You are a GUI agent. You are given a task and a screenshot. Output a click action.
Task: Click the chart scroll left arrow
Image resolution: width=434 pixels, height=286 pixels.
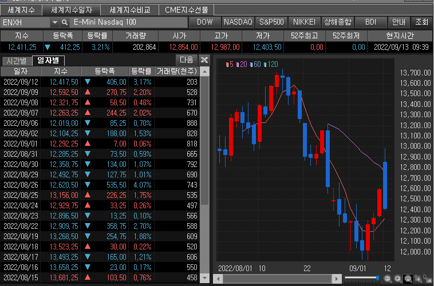218,279
